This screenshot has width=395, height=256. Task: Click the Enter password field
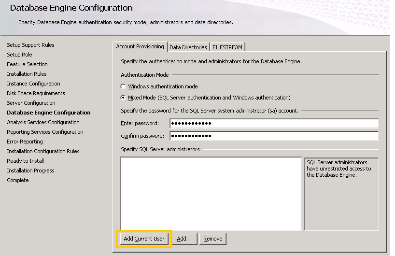pos(274,124)
